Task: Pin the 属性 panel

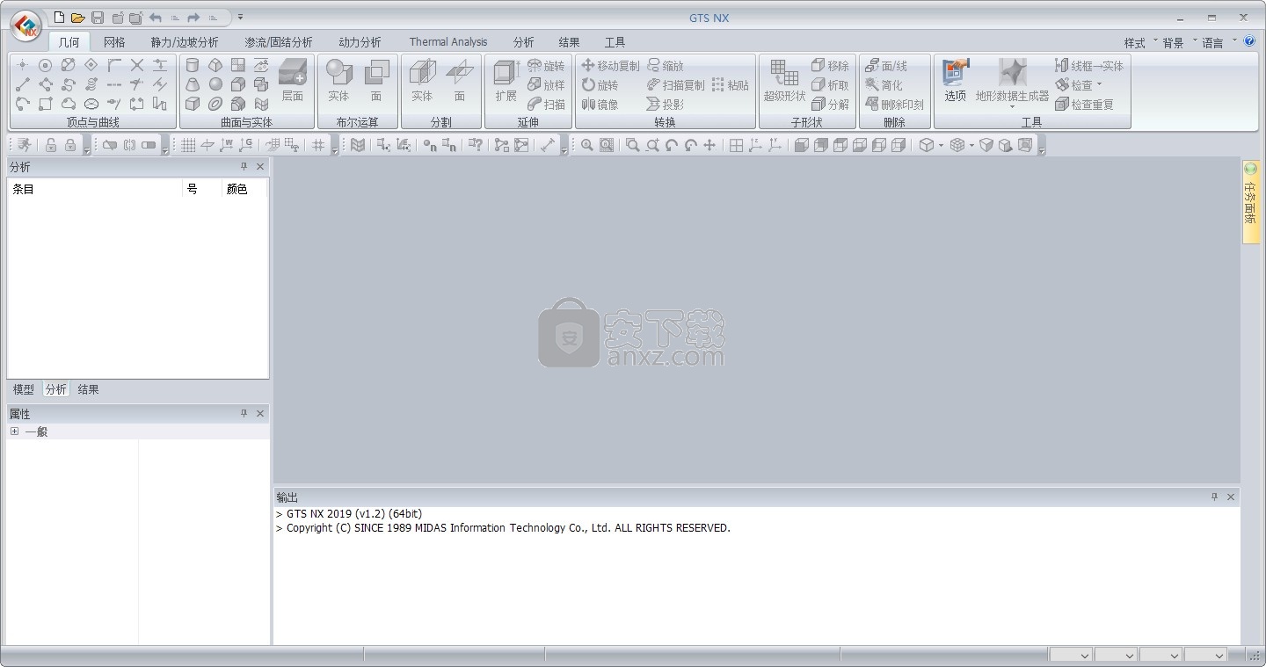Action: click(x=244, y=413)
